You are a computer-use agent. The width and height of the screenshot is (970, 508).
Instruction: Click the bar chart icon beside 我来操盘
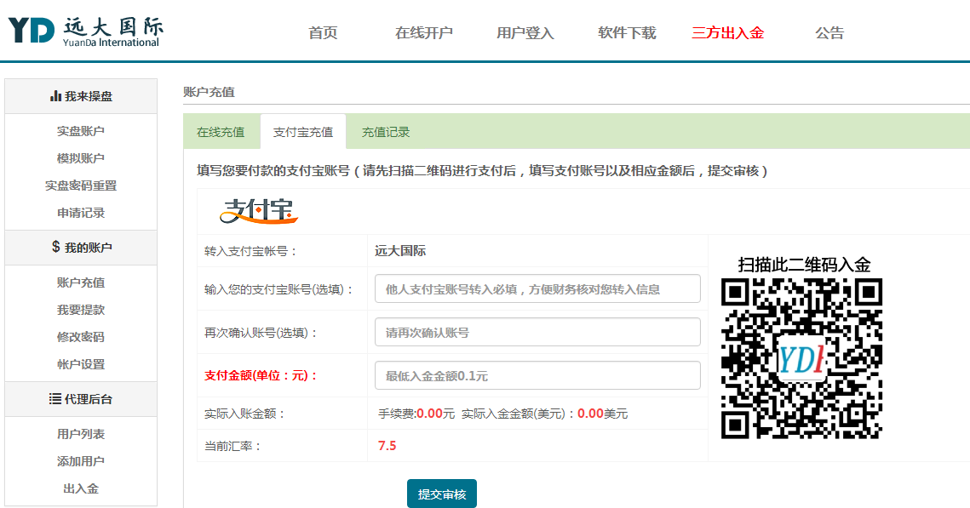pos(55,96)
